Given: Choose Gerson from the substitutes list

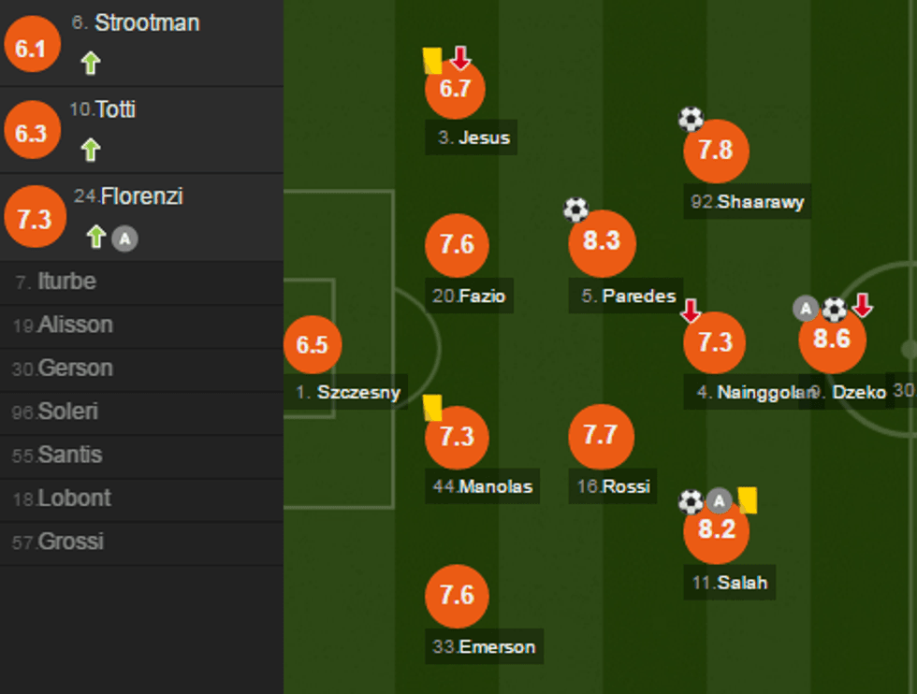Looking at the screenshot, I should click(75, 369).
